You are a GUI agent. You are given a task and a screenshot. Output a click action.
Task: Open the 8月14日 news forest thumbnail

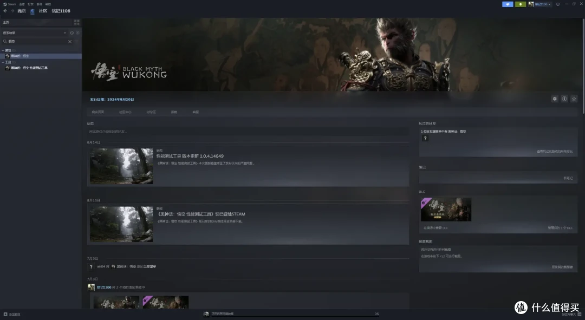coord(121,166)
